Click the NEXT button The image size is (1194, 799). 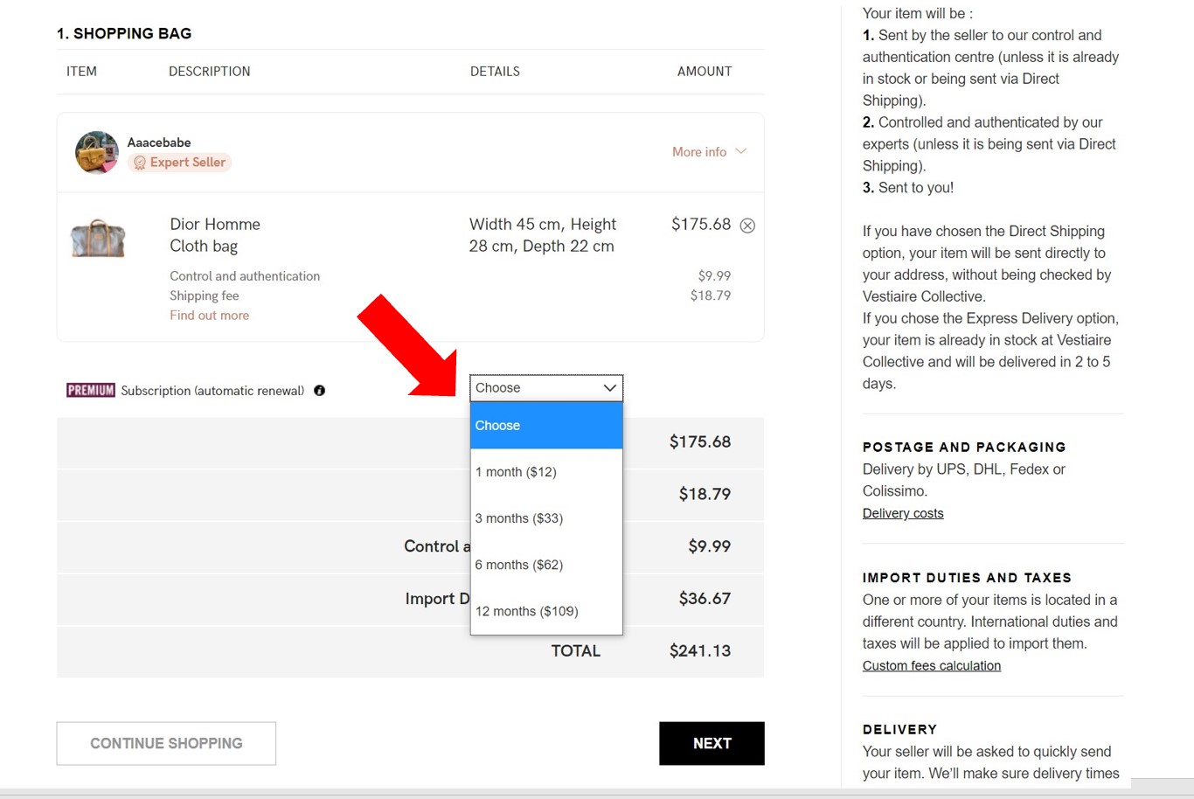click(x=712, y=743)
